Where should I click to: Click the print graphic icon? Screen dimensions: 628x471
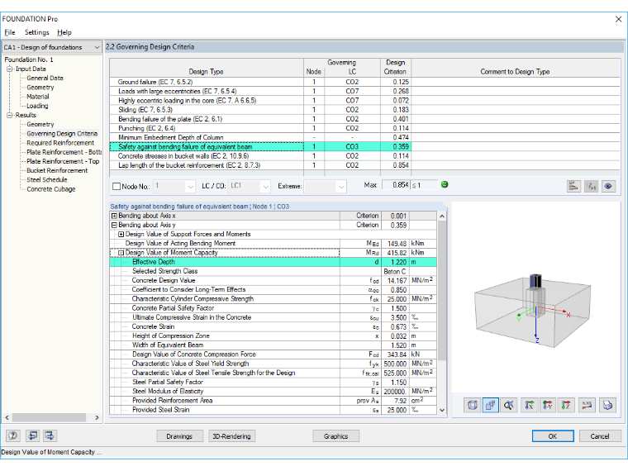pyautogui.click(x=607, y=406)
